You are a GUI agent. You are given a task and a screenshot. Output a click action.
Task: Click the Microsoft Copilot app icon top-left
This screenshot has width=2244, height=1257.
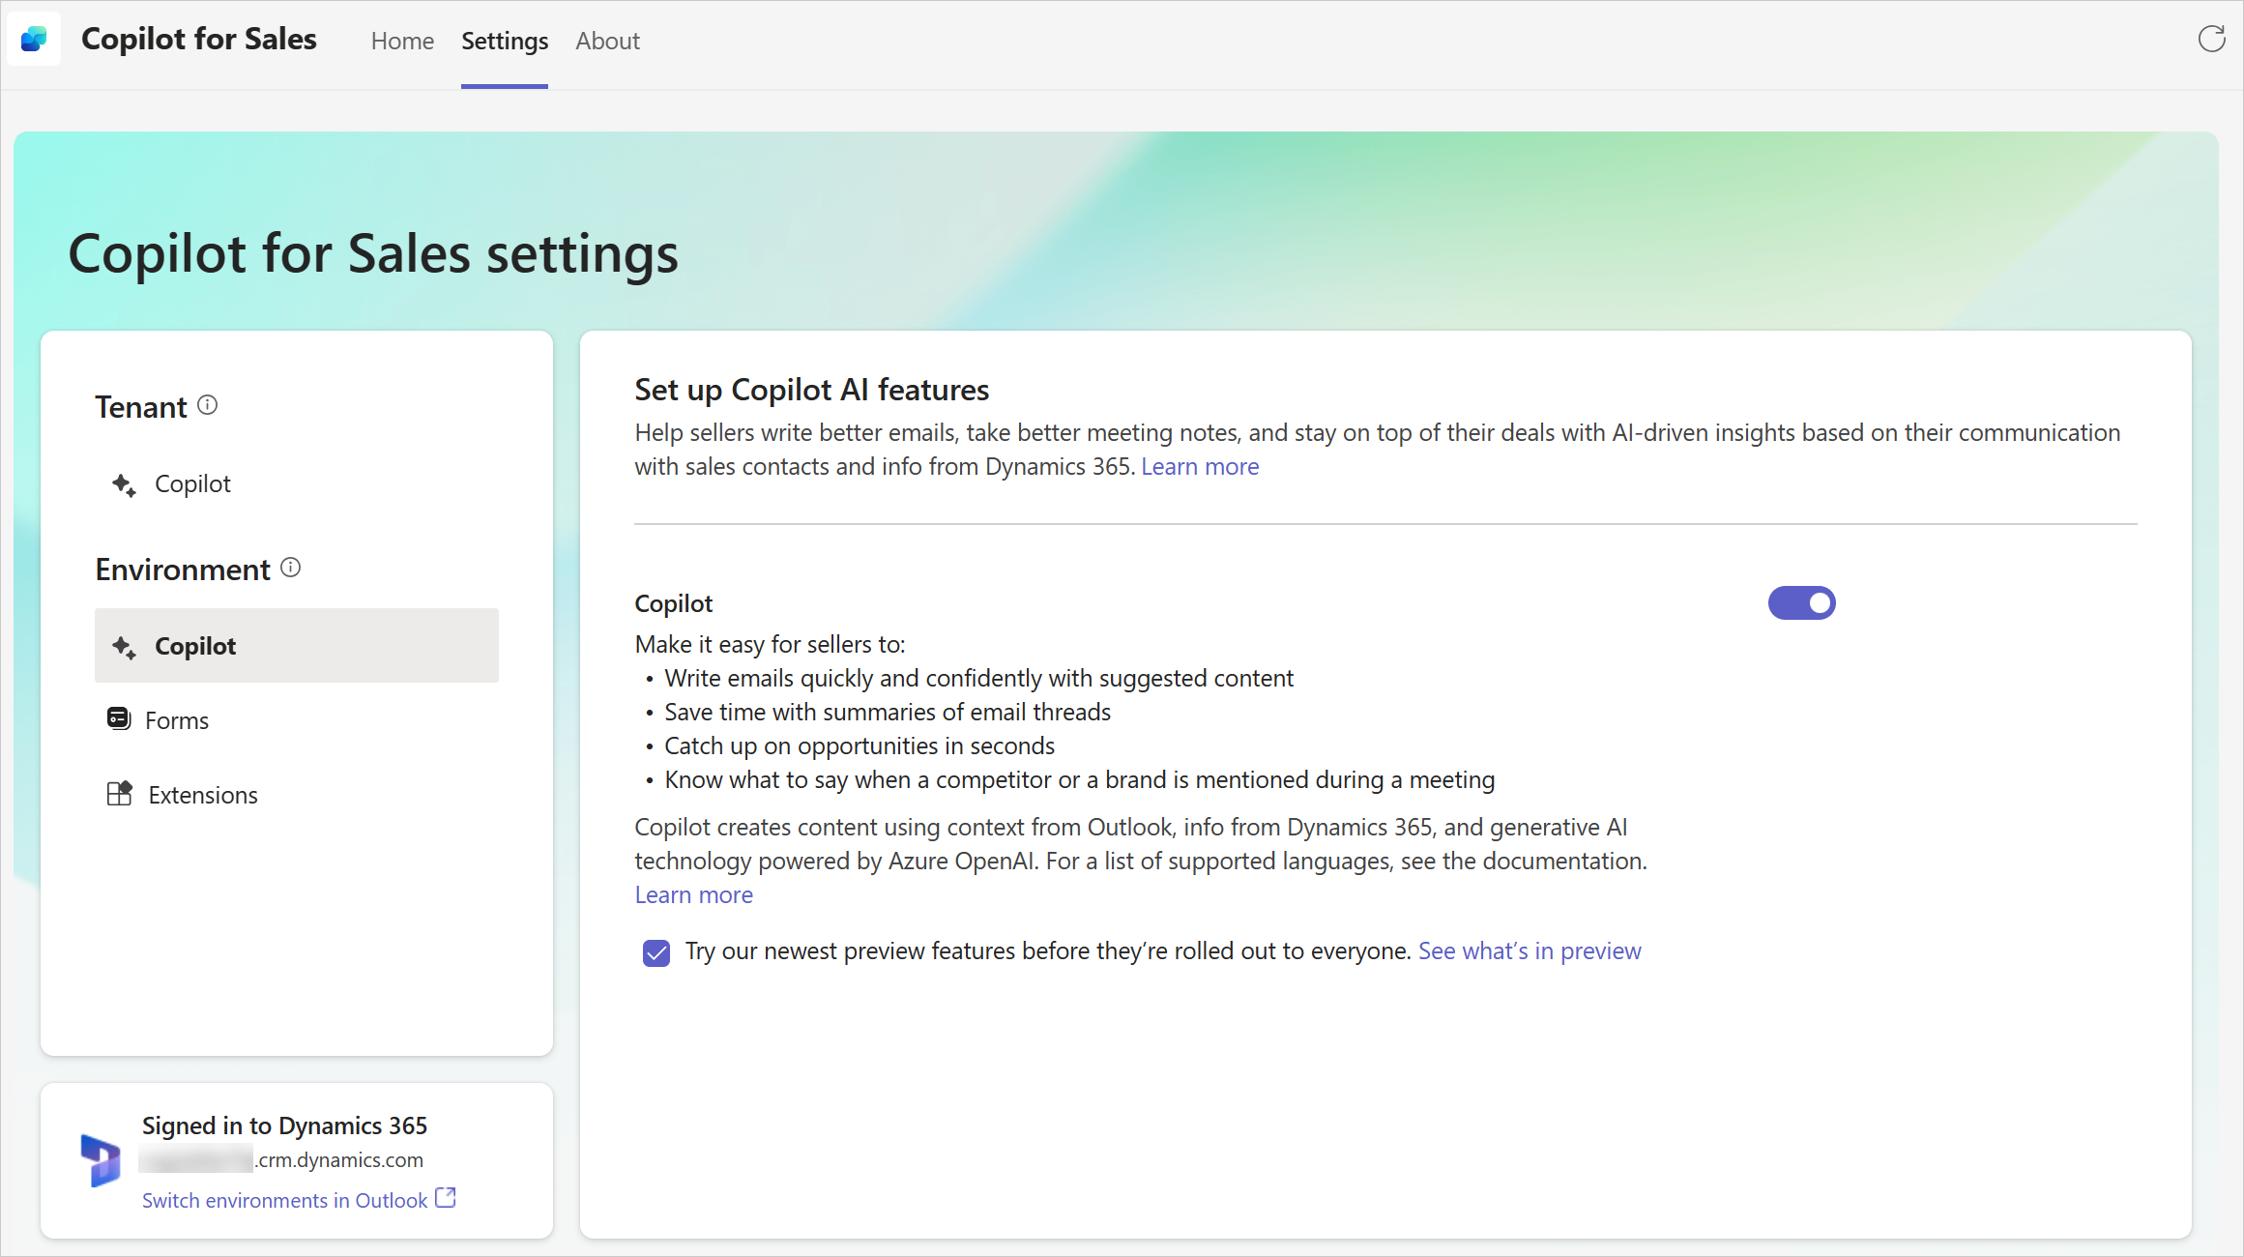(34, 39)
